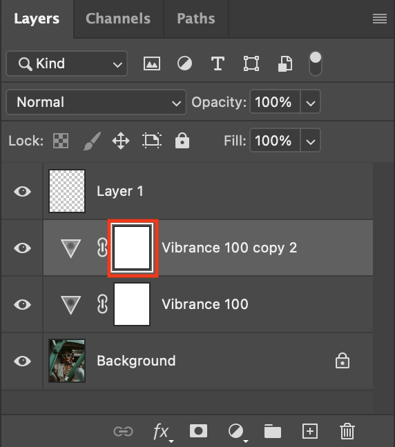Image resolution: width=395 pixels, height=447 pixels.
Task: Hide the Background layer
Action: (x=23, y=361)
